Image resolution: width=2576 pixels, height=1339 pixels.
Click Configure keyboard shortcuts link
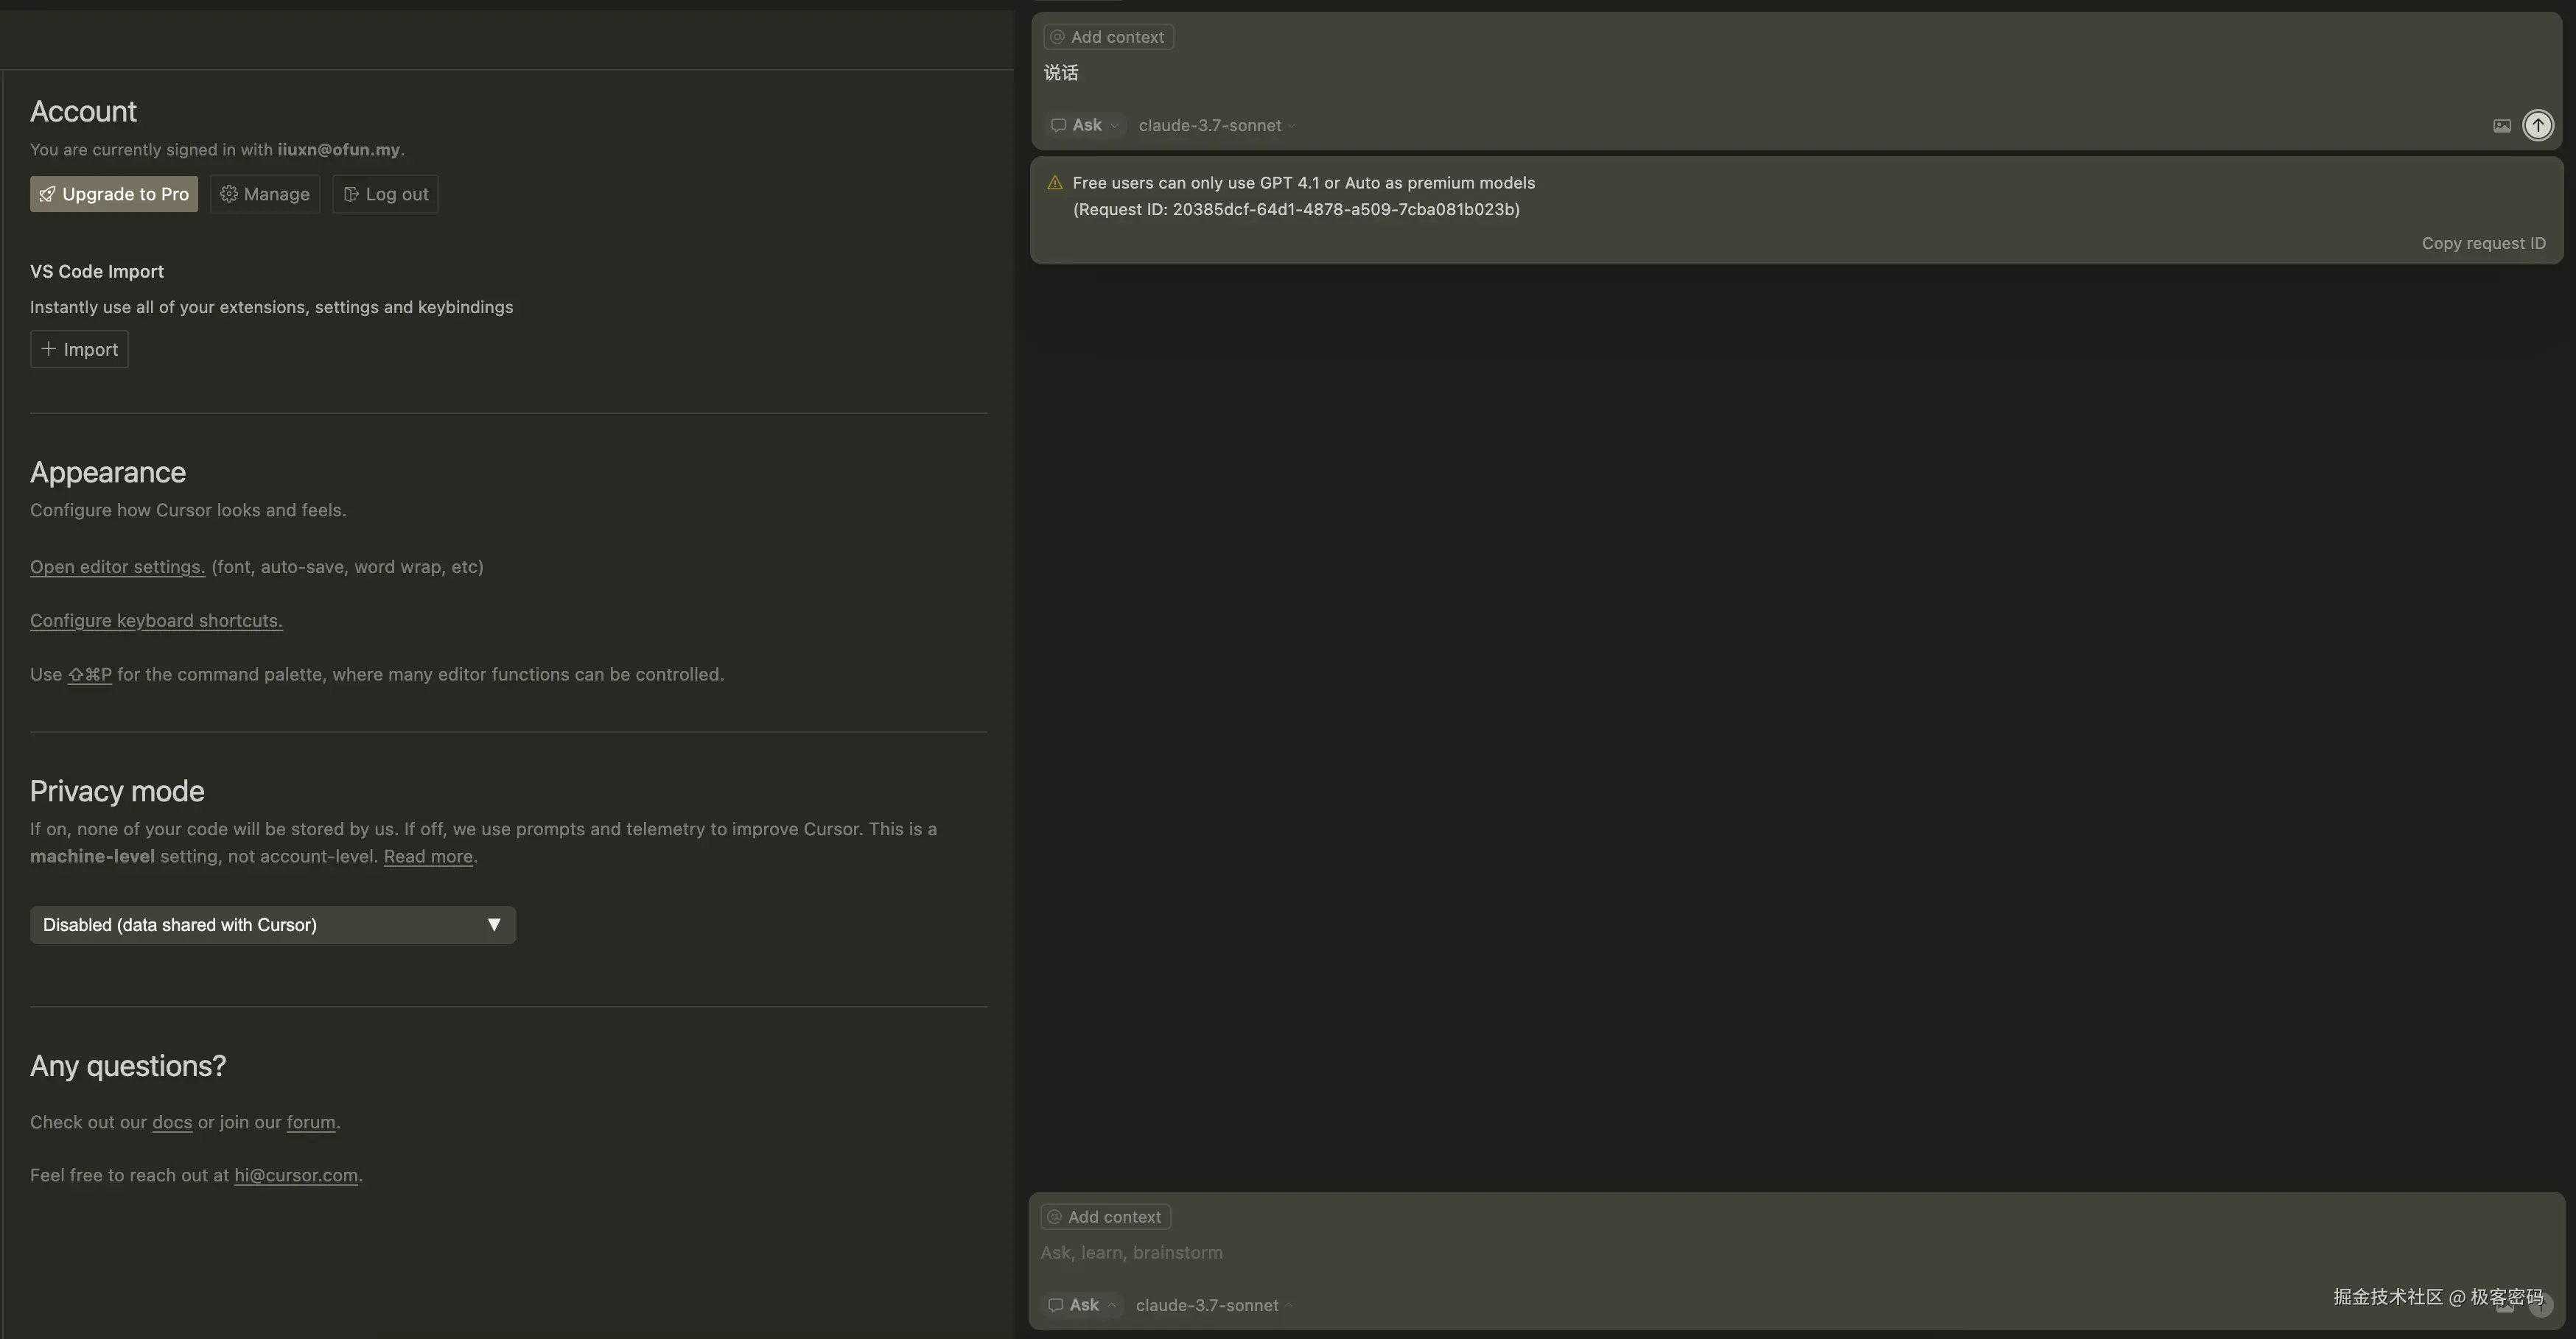click(156, 621)
